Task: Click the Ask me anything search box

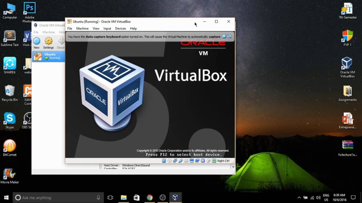Action: [58, 198]
